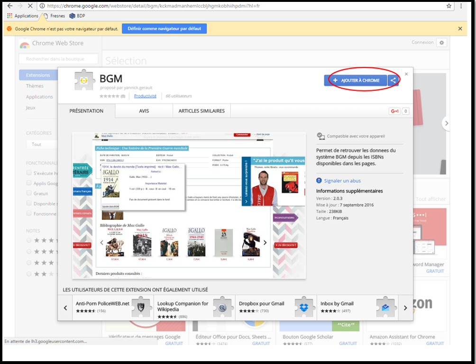This screenshot has height=364, width=476.
Task: Click the Connexion sign-in link
Action: [x=422, y=43]
